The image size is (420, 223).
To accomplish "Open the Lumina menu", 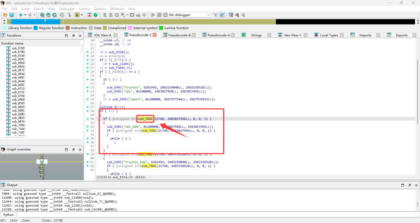I will (84, 9).
